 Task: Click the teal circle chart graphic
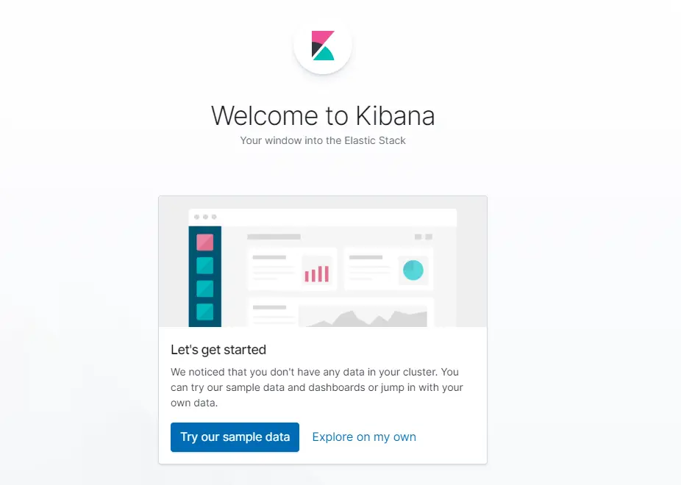pos(413,270)
